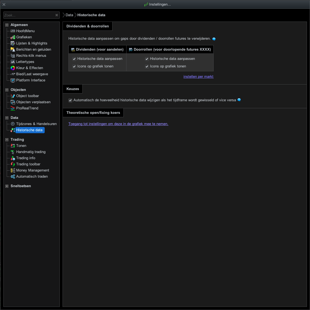Toggle dividends 'Historische data aanpassen' checkbox
The width and height of the screenshot is (310, 310).
point(74,59)
